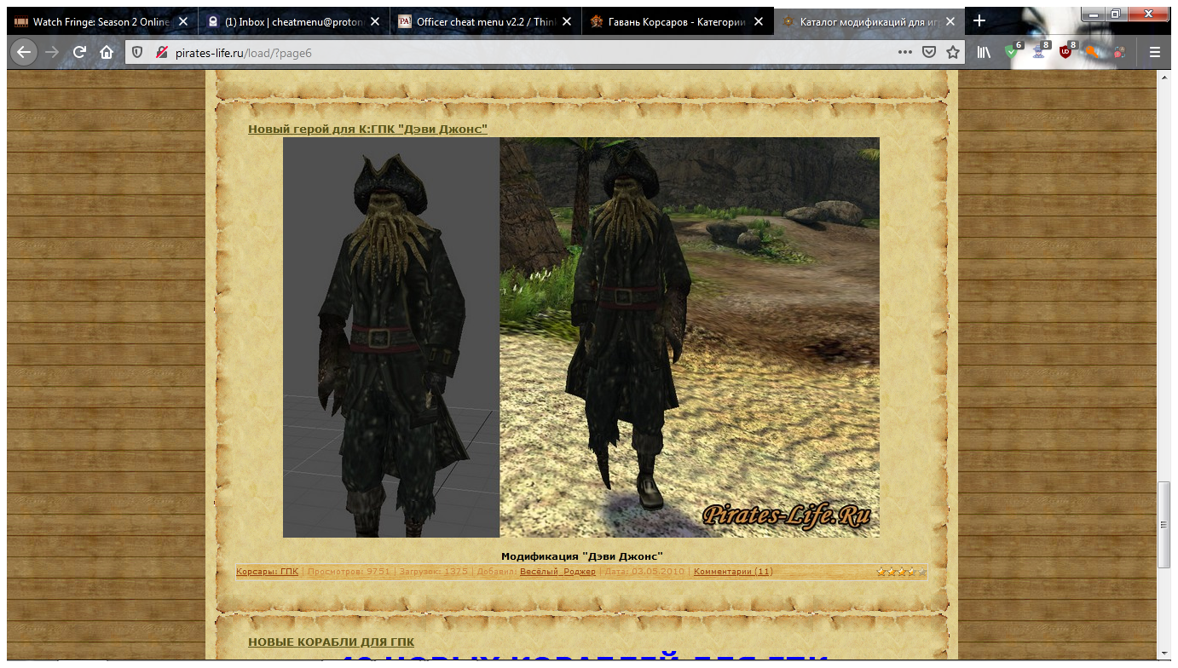Close the Гавань Корсаров tab
Screen dimensions: 1178x668
click(759, 21)
